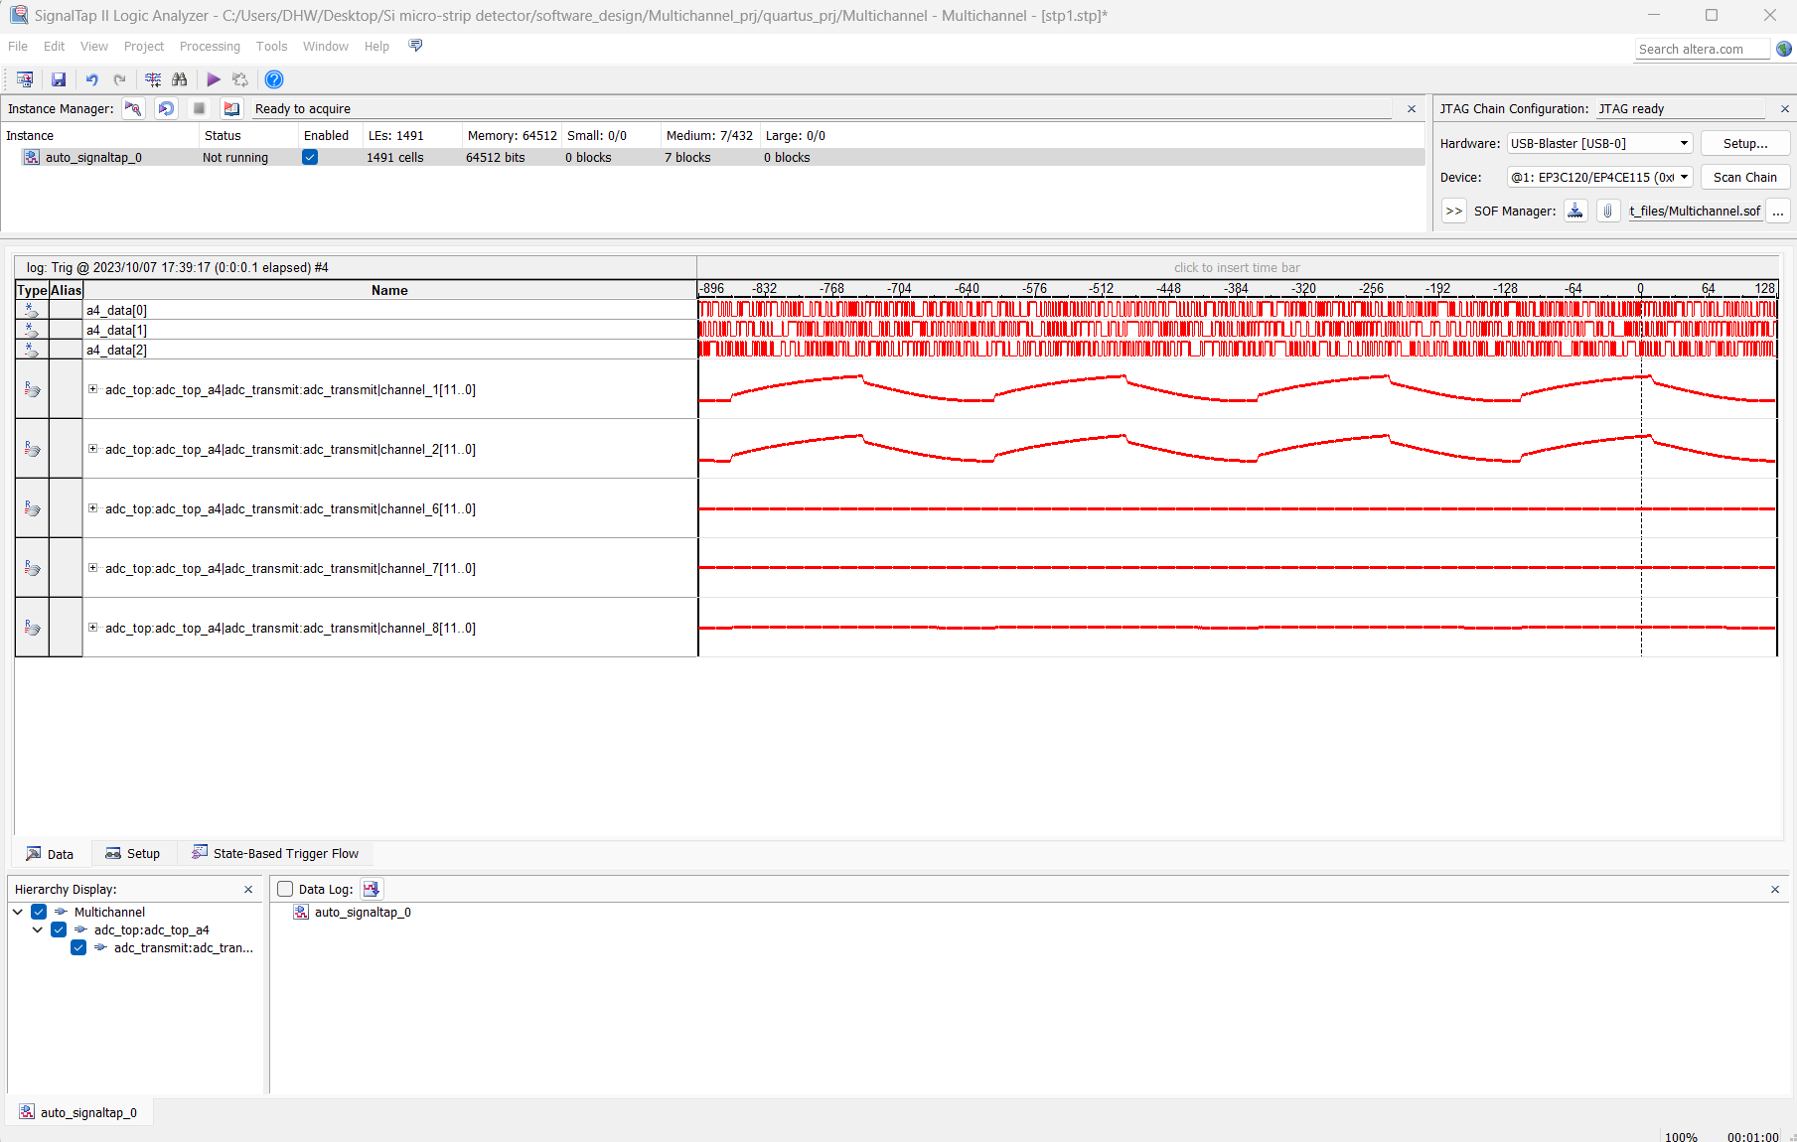Click the menu bar feedback icon
Image resolution: width=1797 pixels, height=1142 pixels.
tap(415, 46)
